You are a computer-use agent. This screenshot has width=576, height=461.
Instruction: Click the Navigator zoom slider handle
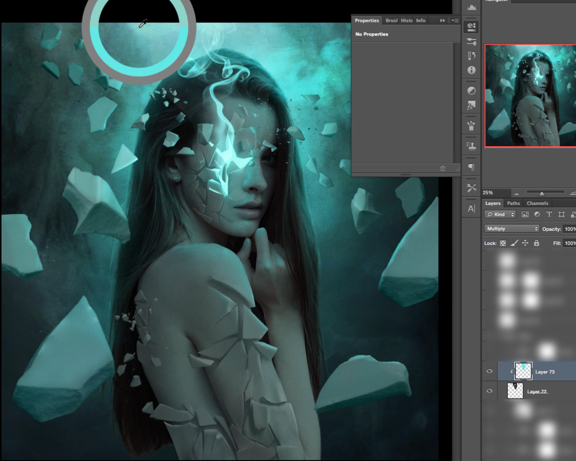[x=542, y=193]
